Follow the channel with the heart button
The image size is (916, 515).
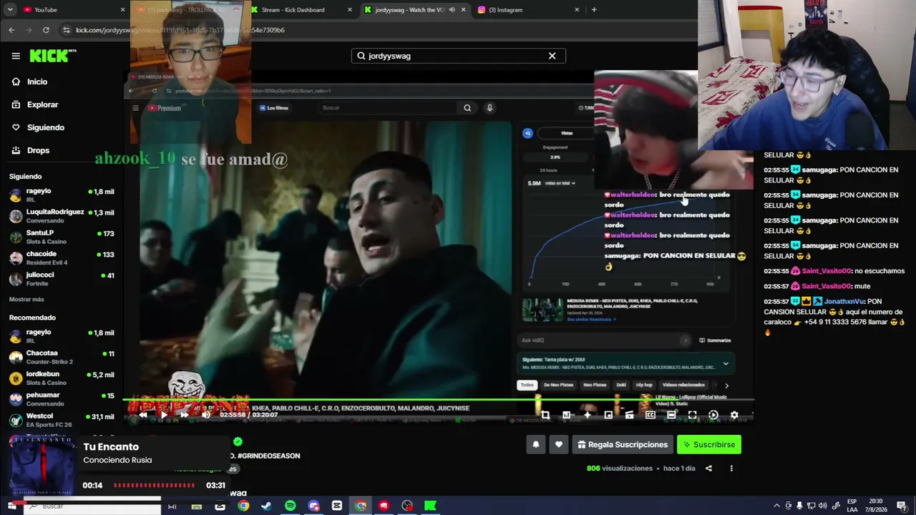559,445
